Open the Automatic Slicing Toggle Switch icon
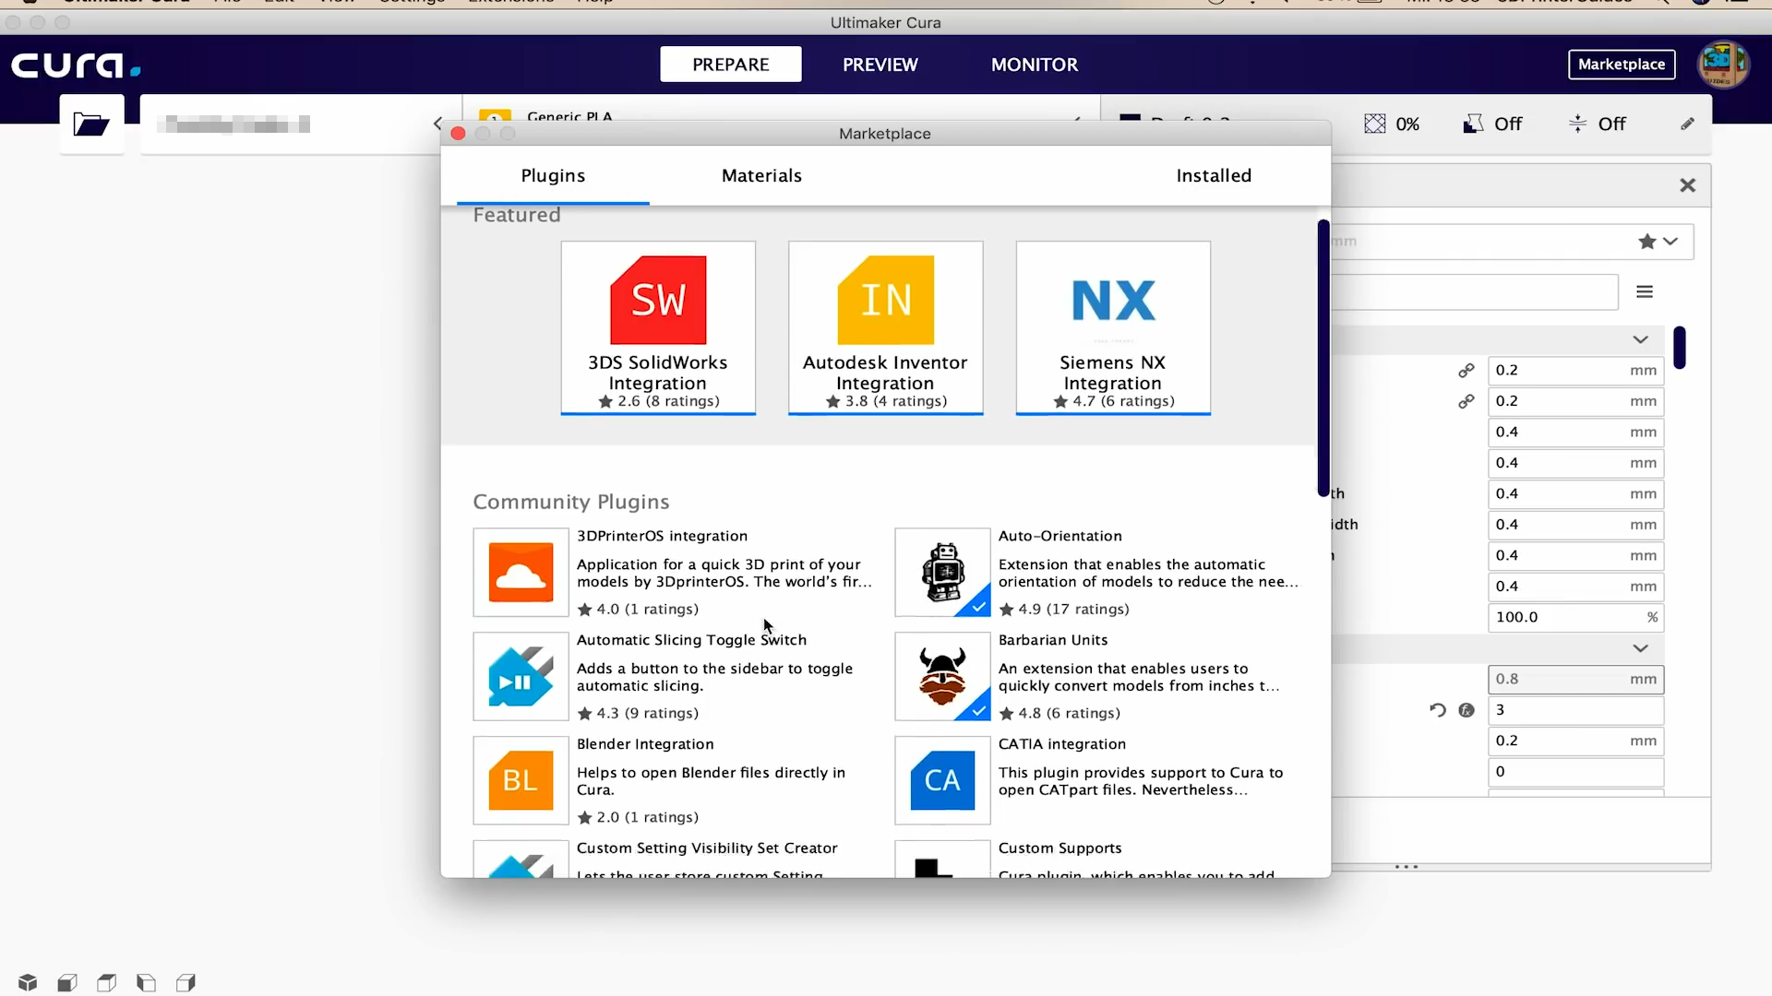1772x996 pixels. (x=521, y=677)
